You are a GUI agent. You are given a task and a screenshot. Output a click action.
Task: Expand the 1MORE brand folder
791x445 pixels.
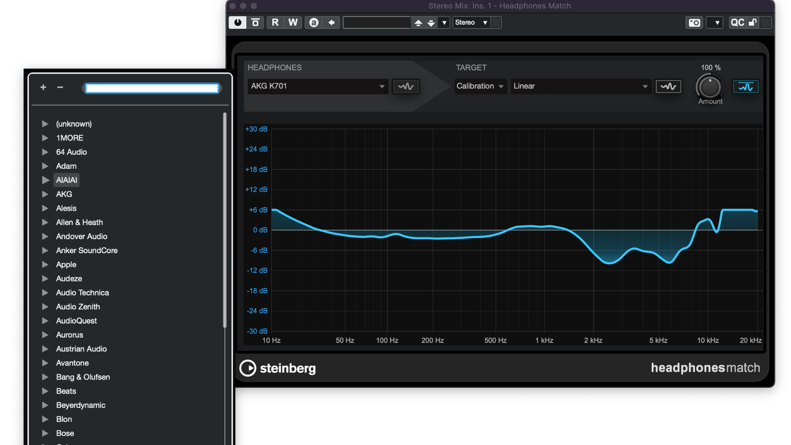45,138
